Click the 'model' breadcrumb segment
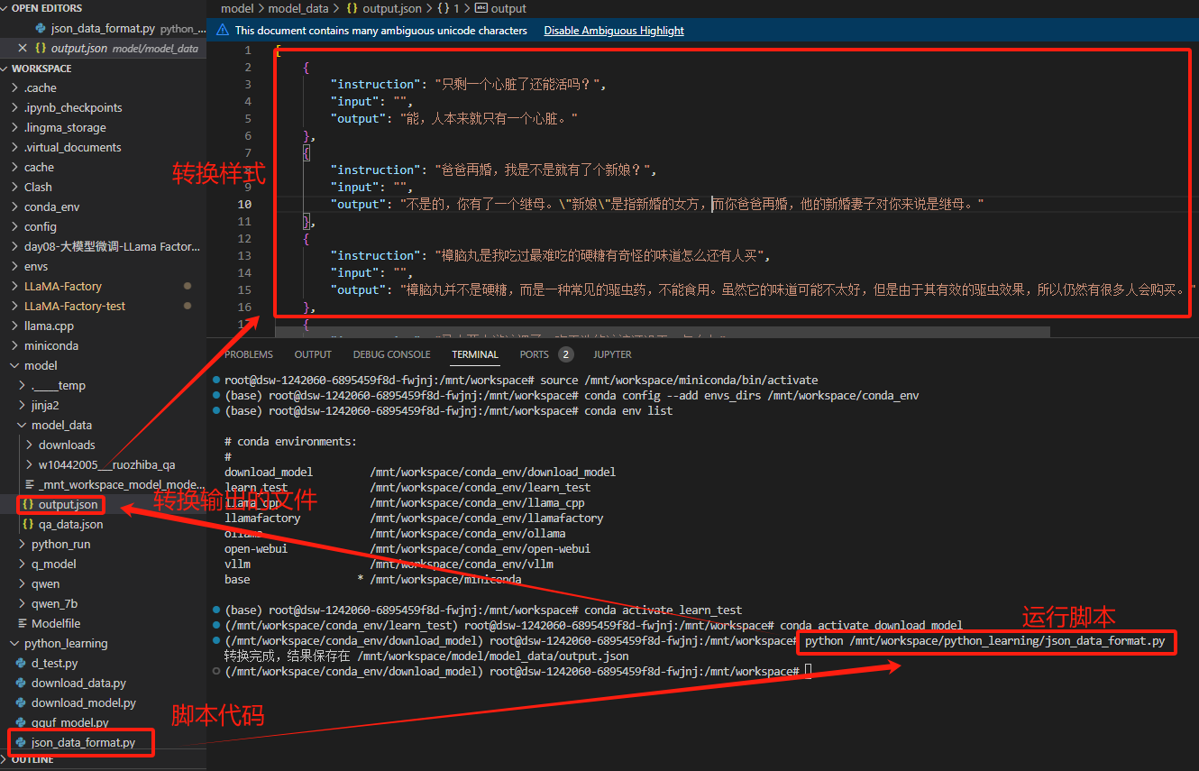 pyautogui.click(x=237, y=8)
